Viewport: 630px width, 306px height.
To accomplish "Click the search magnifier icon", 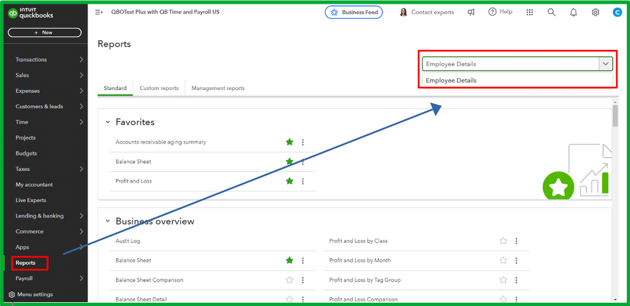I will (x=552, y=13).
